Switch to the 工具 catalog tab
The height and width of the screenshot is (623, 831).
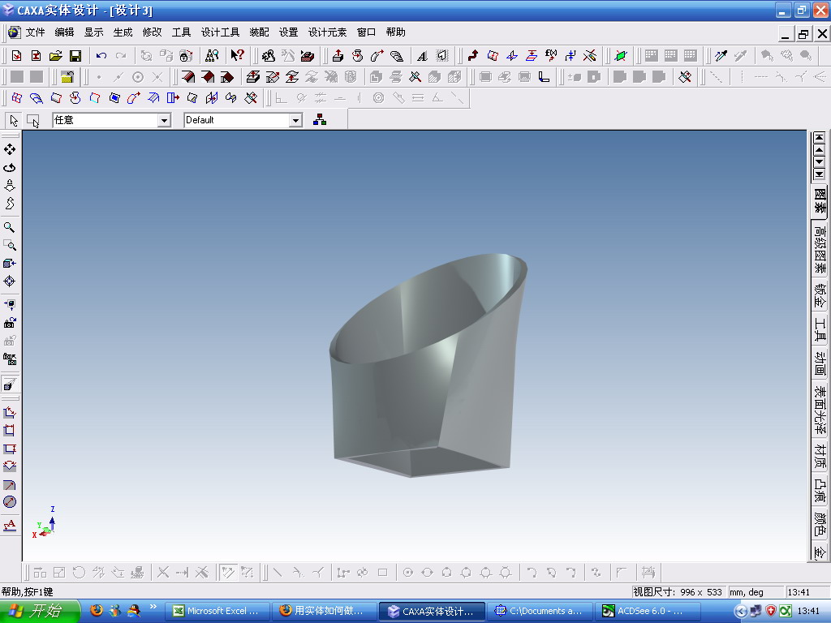coord(820,329)
